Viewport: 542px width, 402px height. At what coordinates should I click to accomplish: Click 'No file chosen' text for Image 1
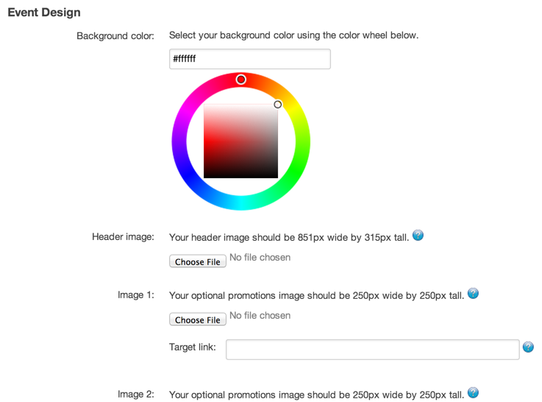pyautogui.click(x=260, y=316)
